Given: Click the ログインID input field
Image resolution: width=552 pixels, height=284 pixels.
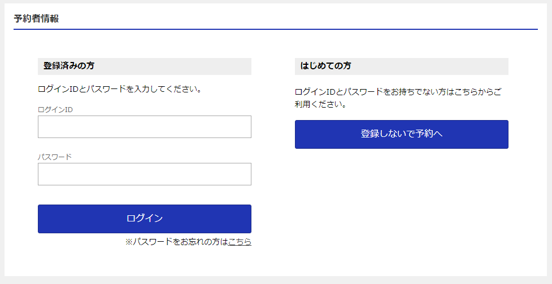Looking at the screenshot, I should coord(144,127).
